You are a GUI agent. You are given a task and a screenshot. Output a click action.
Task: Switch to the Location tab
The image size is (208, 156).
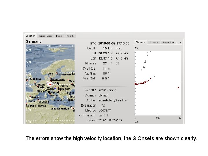[31, 36]
